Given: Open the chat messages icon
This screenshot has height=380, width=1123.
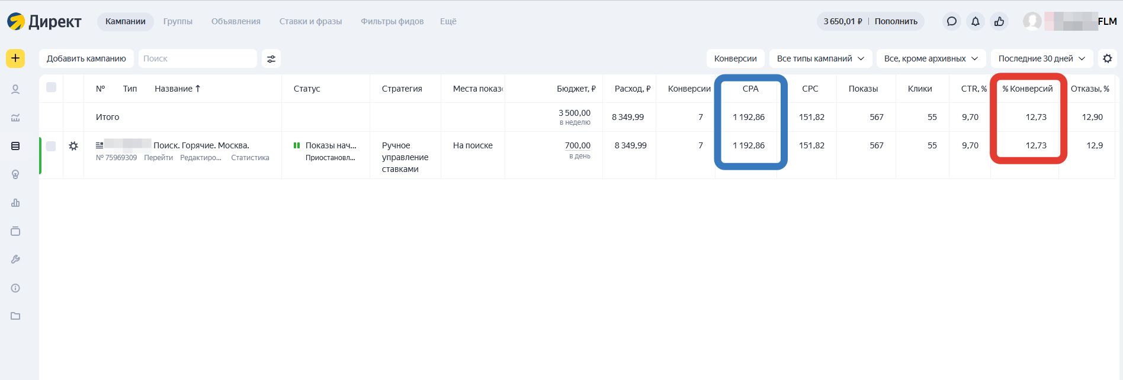Looking at the screenshot, I should click(951, 21).
